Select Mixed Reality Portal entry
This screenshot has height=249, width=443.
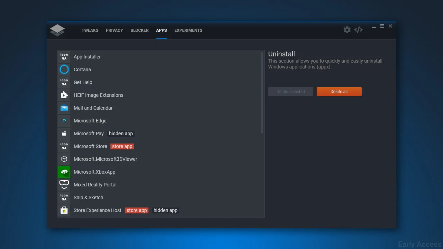[x=159, y=185]
